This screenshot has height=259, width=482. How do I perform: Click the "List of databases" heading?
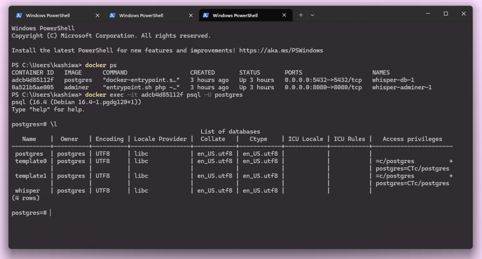(x=230, y=132)
